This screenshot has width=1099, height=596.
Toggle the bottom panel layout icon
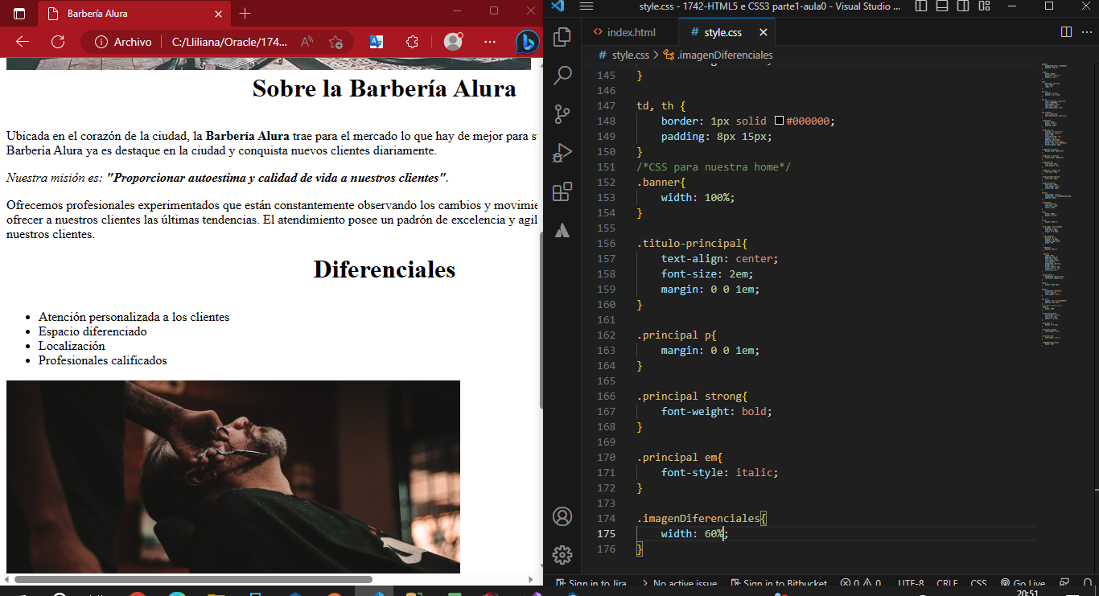pos(943,6)
